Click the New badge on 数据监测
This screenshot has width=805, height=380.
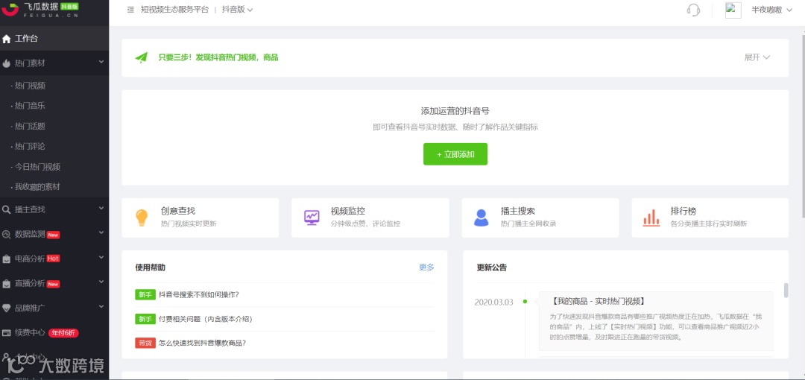tap(54, 235)
